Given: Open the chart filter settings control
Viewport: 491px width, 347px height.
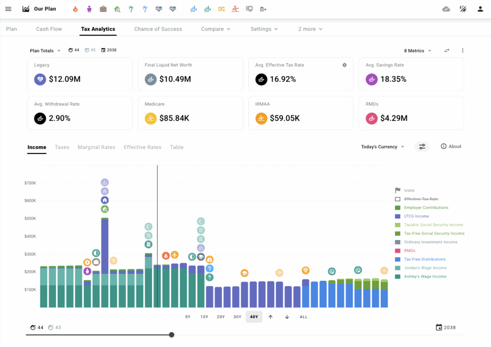Looking at the screenshot, I should (422, 147).
